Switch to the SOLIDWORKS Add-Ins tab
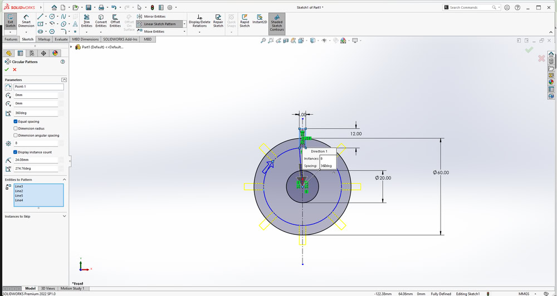 pos(120,39)
